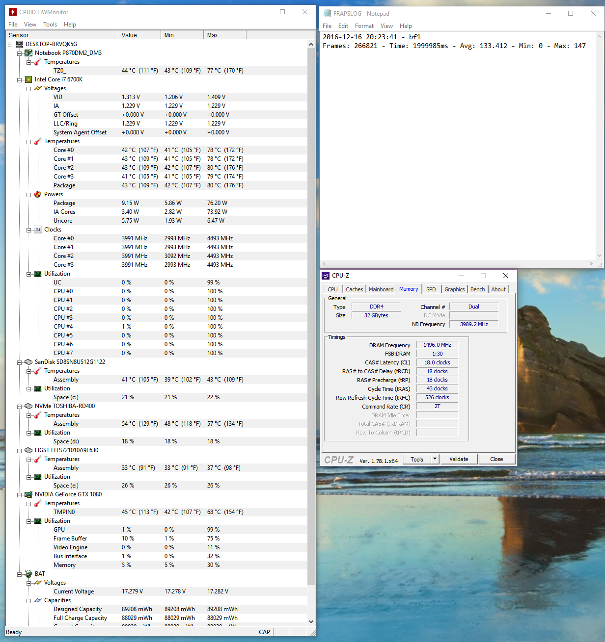The height and width of the screenshot is (642, 605).
Task: Click the Value column header in HWMonitor
Action: 139,35
